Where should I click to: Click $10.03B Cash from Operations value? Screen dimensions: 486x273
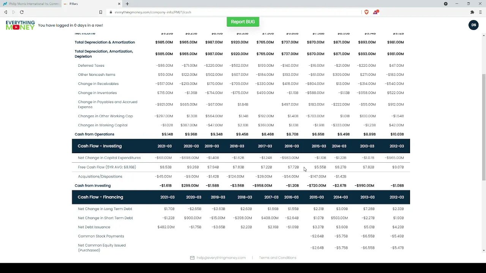click(397, 134)
